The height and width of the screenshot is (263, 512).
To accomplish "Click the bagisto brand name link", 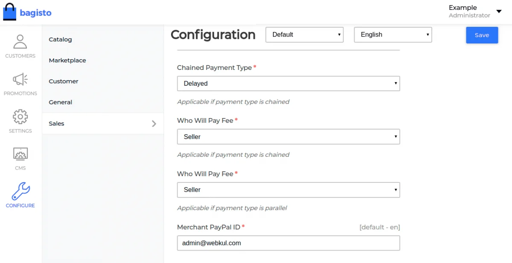I will tap(35, 13).
